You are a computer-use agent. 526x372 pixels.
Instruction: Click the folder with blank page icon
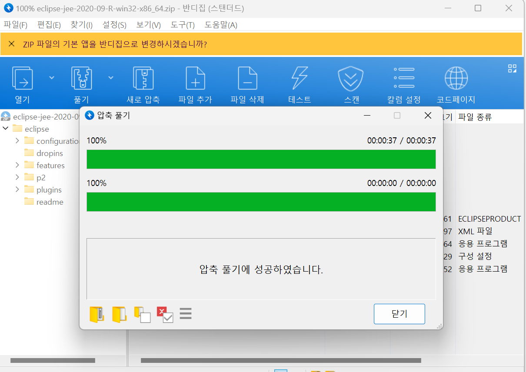click(x=142, y=314)
